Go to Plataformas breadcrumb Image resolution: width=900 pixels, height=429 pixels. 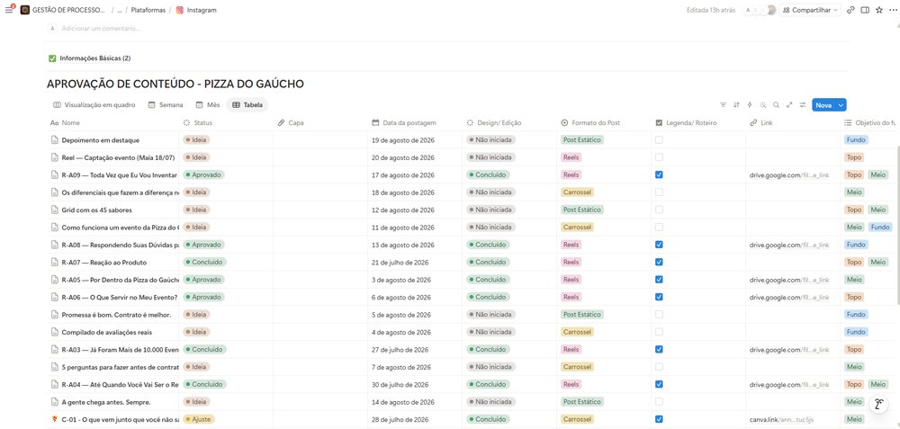pos(148,10)
